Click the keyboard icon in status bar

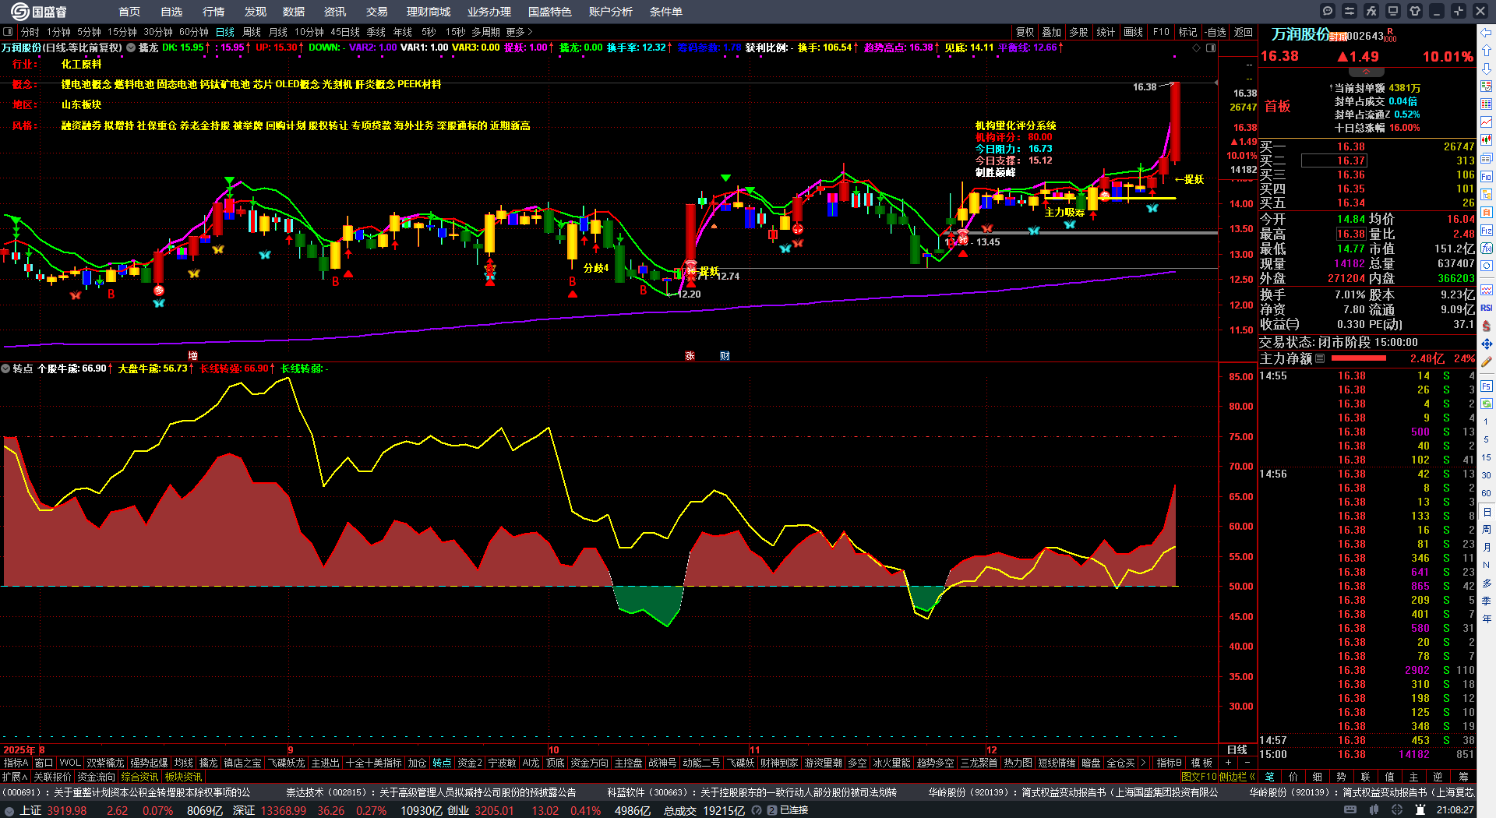(1350, 810)
